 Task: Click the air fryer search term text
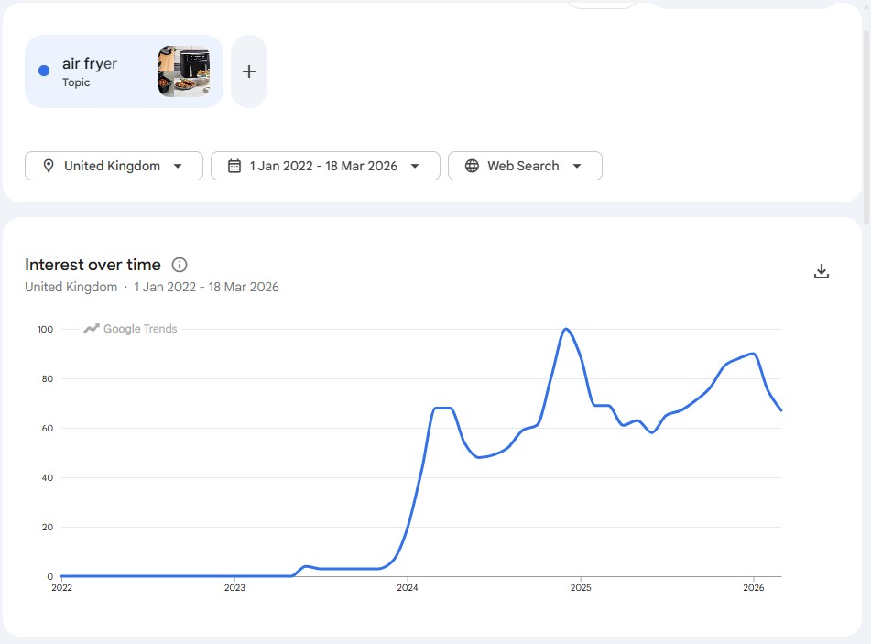(90, 64)
